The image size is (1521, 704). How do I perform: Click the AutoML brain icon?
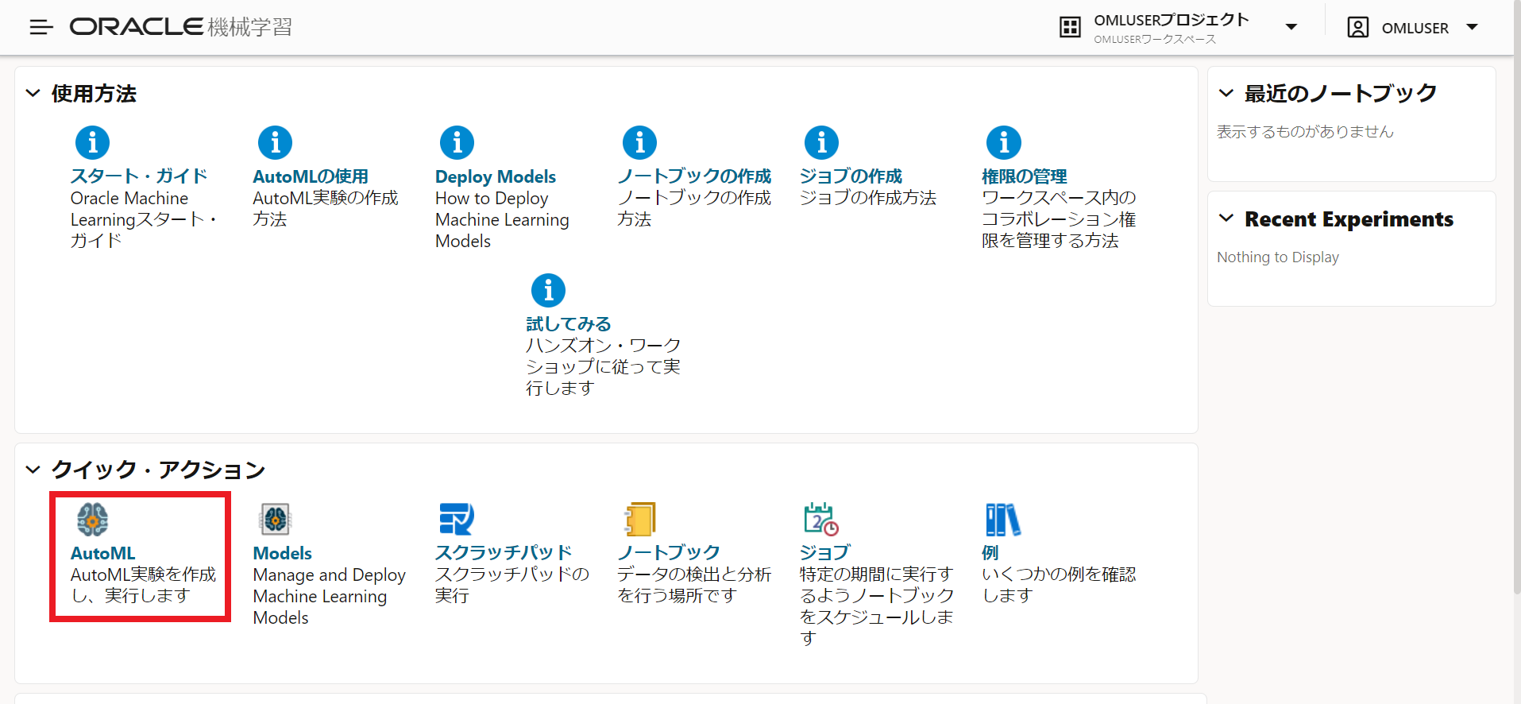pos(93,520)
